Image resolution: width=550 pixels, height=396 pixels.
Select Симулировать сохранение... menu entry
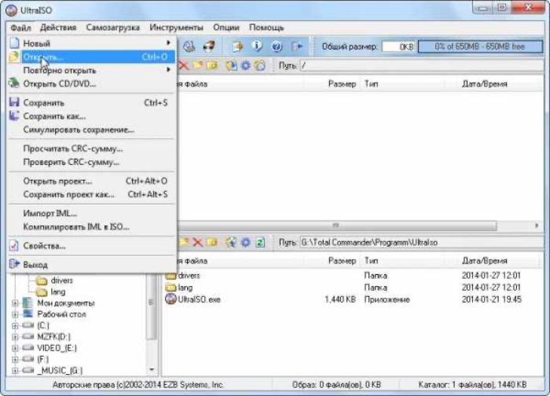click(91, 130)
